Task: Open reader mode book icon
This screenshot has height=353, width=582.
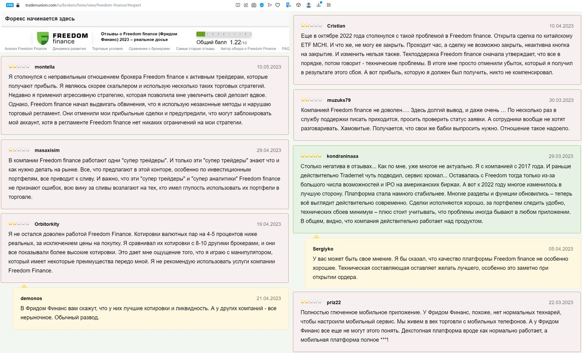Action: (x=238, y=5)
